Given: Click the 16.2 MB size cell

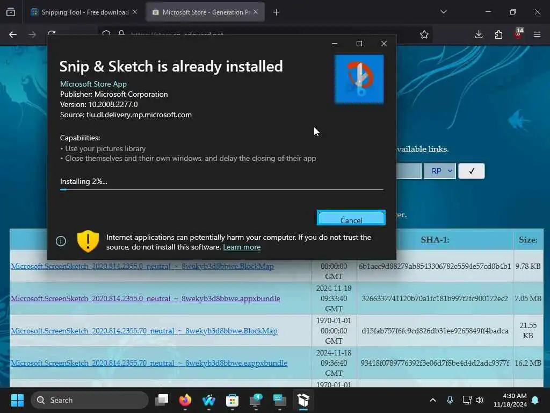Looking at the screenshot, I should [528, 363].
